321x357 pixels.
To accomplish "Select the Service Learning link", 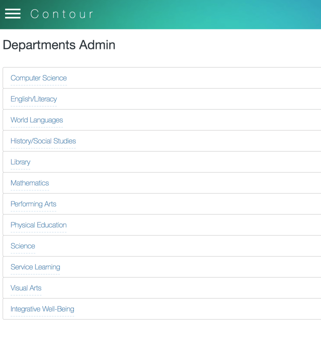I will [x=35, y=267].
